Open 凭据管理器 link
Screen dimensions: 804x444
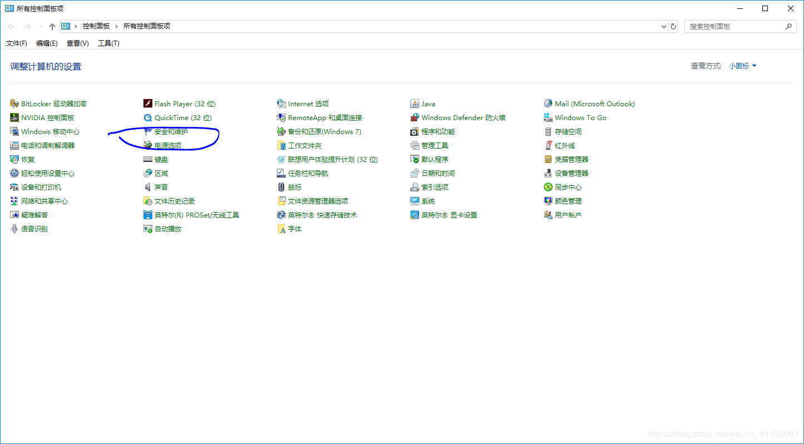click(x=572, y=159)
